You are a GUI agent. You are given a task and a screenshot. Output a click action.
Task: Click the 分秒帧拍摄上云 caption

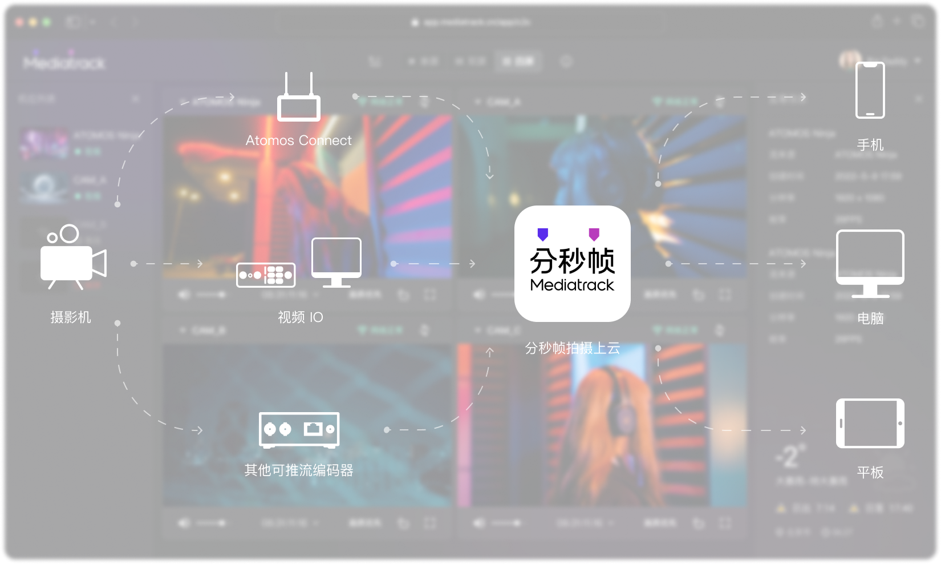(x=573, y=348)
